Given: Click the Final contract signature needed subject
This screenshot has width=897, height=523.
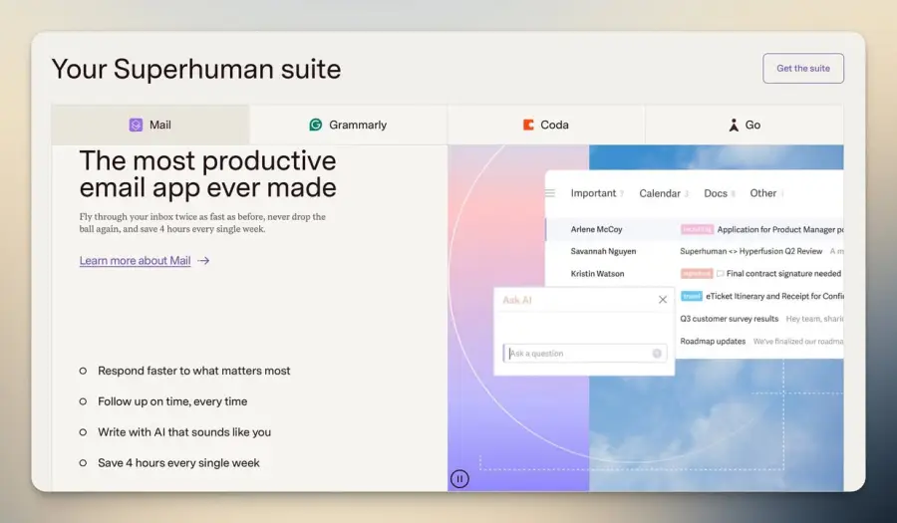Looking at the screenshot, I should 783,273.
